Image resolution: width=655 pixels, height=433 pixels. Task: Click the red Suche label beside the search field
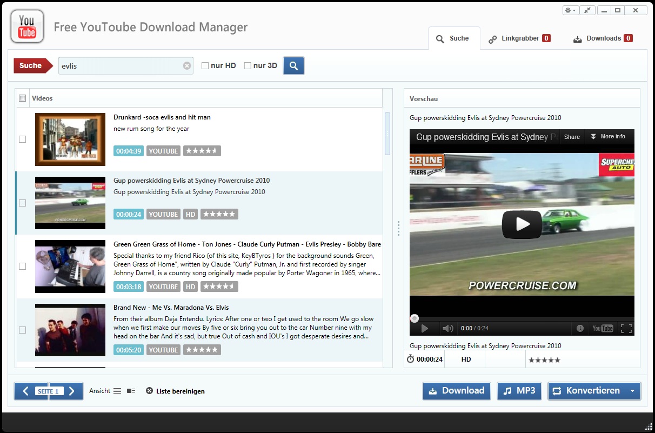(x=33, y=66)
